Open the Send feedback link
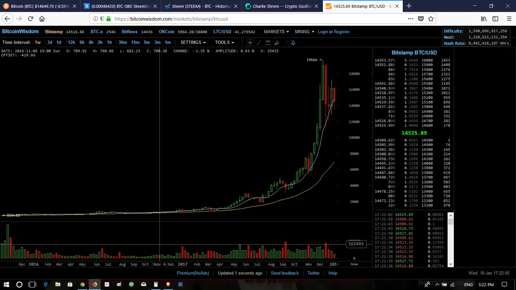The height and width of the screenshot is (290, 516). (285, 273)
